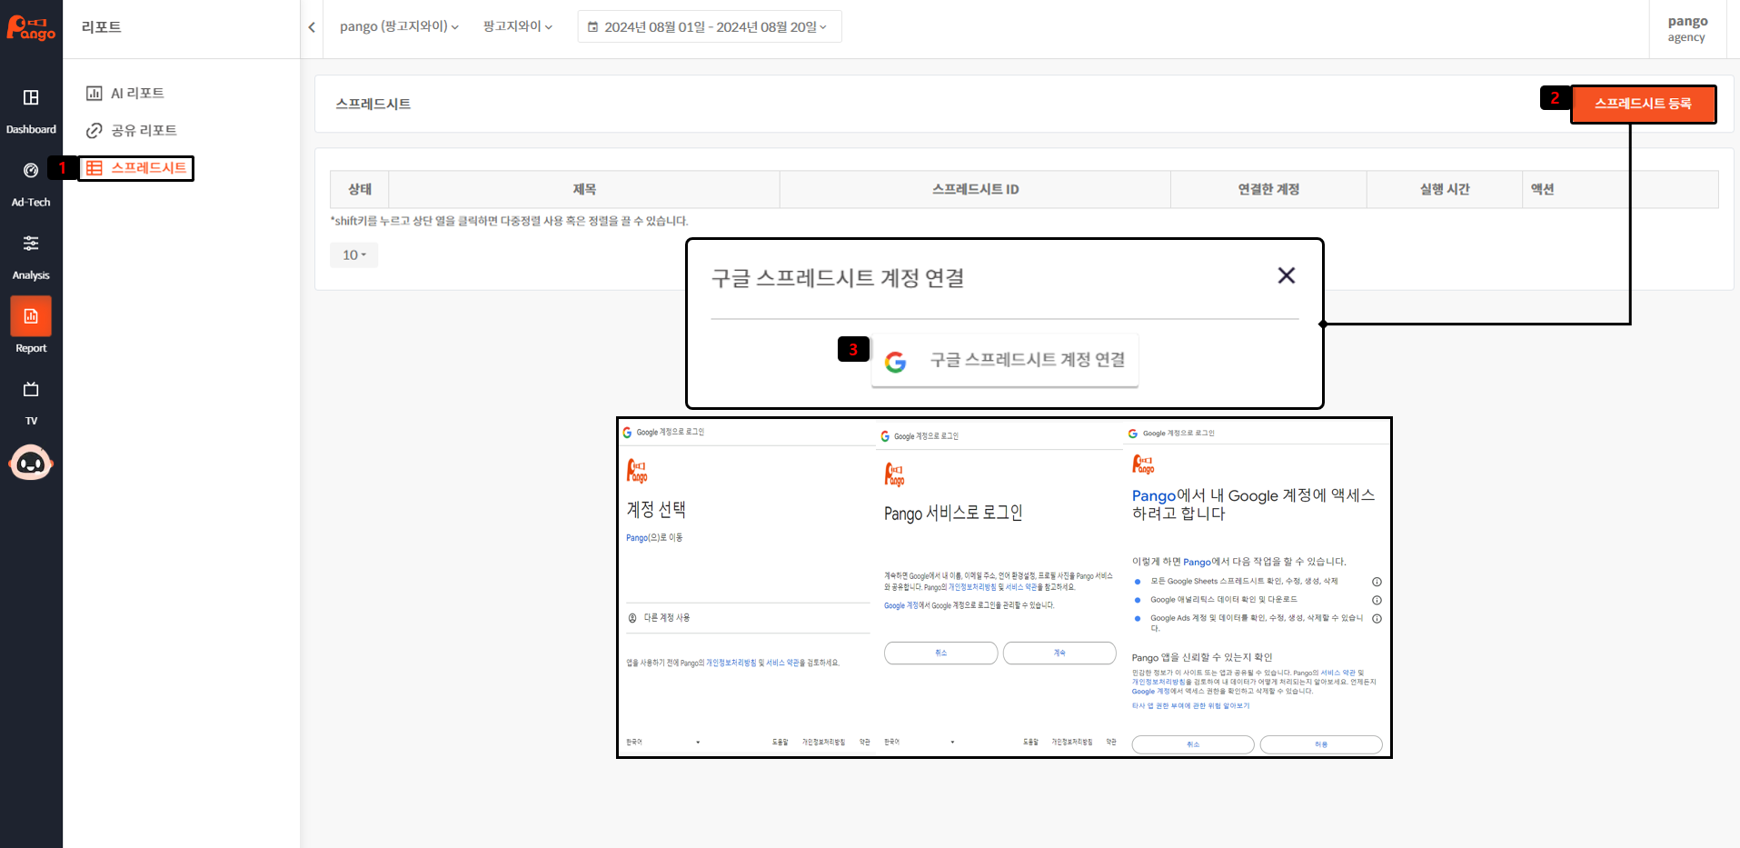The height and width of the screenshot is (848, 1740).
Task: Sort by the 제목 column header
Action: tap(584, 189)
